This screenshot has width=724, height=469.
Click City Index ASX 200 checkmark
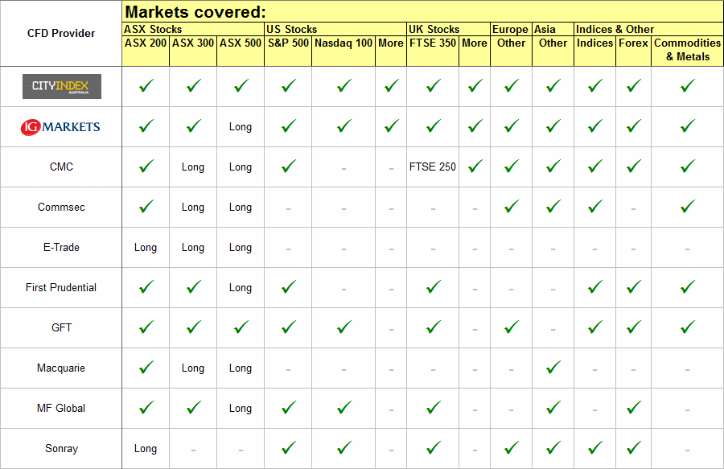click(146, 86)
